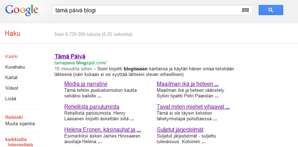Switch to Kartat maps results

[11, 78]
